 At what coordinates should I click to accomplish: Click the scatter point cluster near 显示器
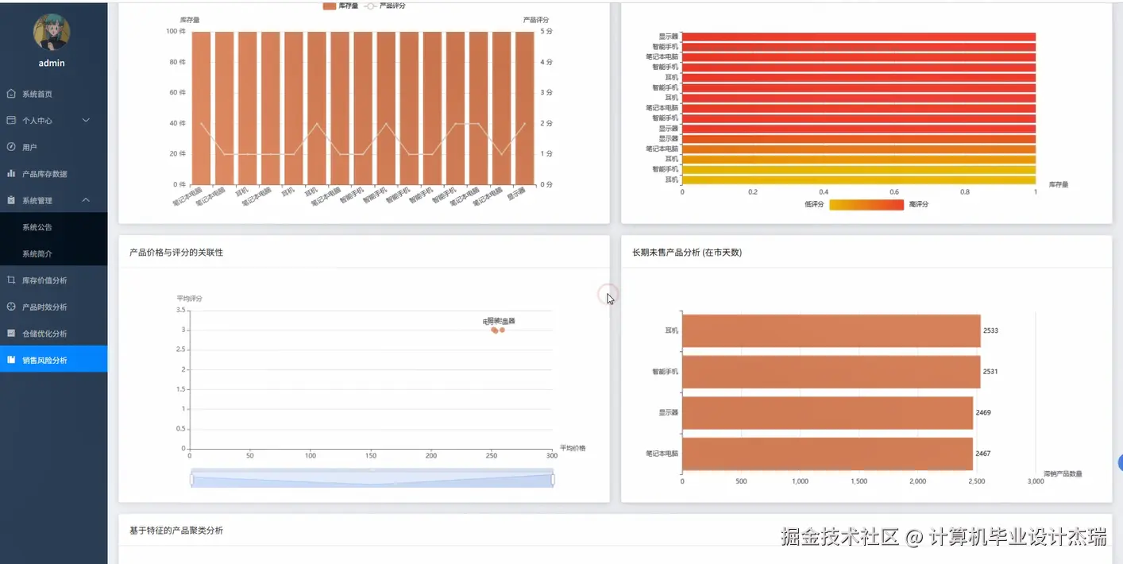click(497, 330)
